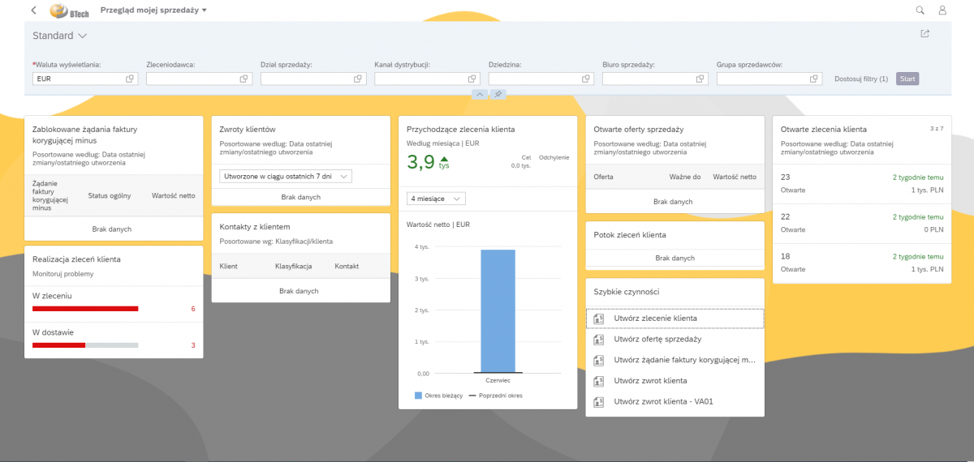The image size is (974, 462).
Task: Open the user profile icon
Action: pos(942,11)
